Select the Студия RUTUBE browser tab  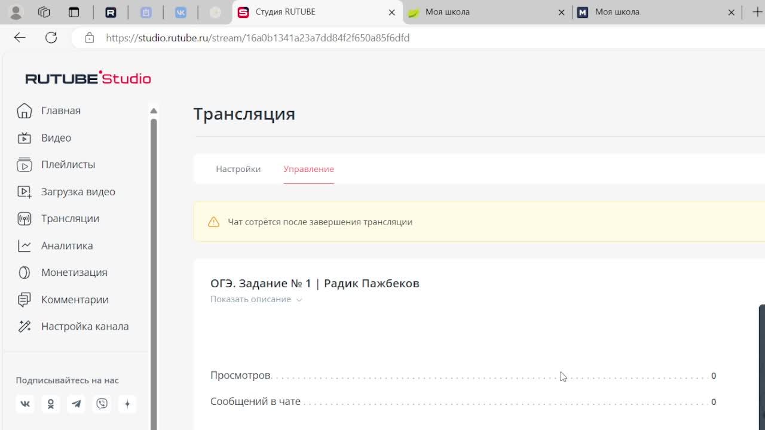(317, 12)
